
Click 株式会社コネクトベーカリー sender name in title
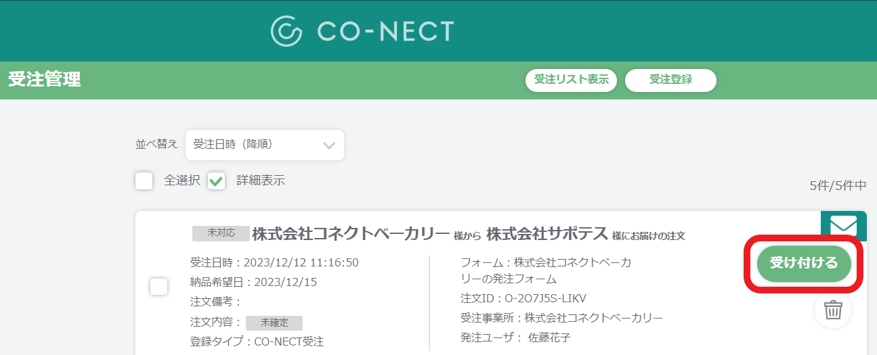(x=351, y=234)
